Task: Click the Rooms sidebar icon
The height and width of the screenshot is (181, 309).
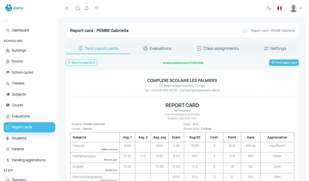Action: coord(8,61)
